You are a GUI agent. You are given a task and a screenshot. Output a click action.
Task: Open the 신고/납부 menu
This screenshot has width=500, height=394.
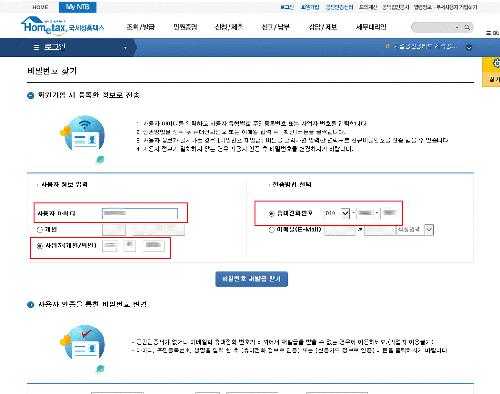coord(275,27)
